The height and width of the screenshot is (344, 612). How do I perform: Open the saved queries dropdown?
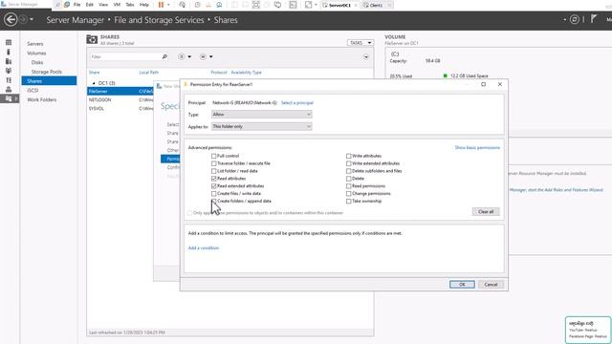tap(207, 56)
